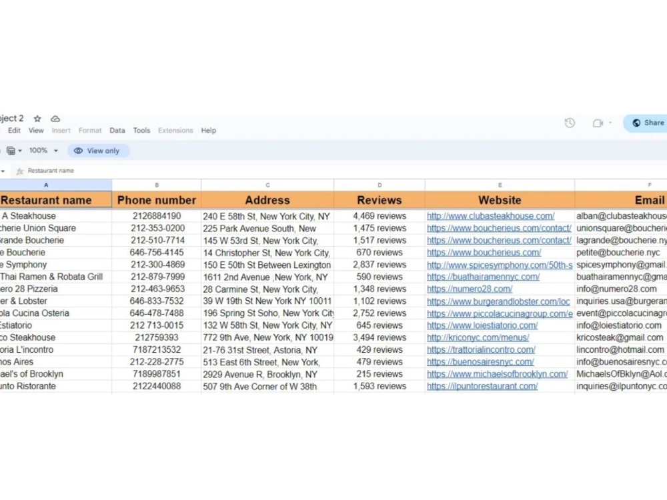Select email cell lincontro@hotmail.com
Image resolution: width=667 pixels, height=500 pixels.
click(621, 350)
